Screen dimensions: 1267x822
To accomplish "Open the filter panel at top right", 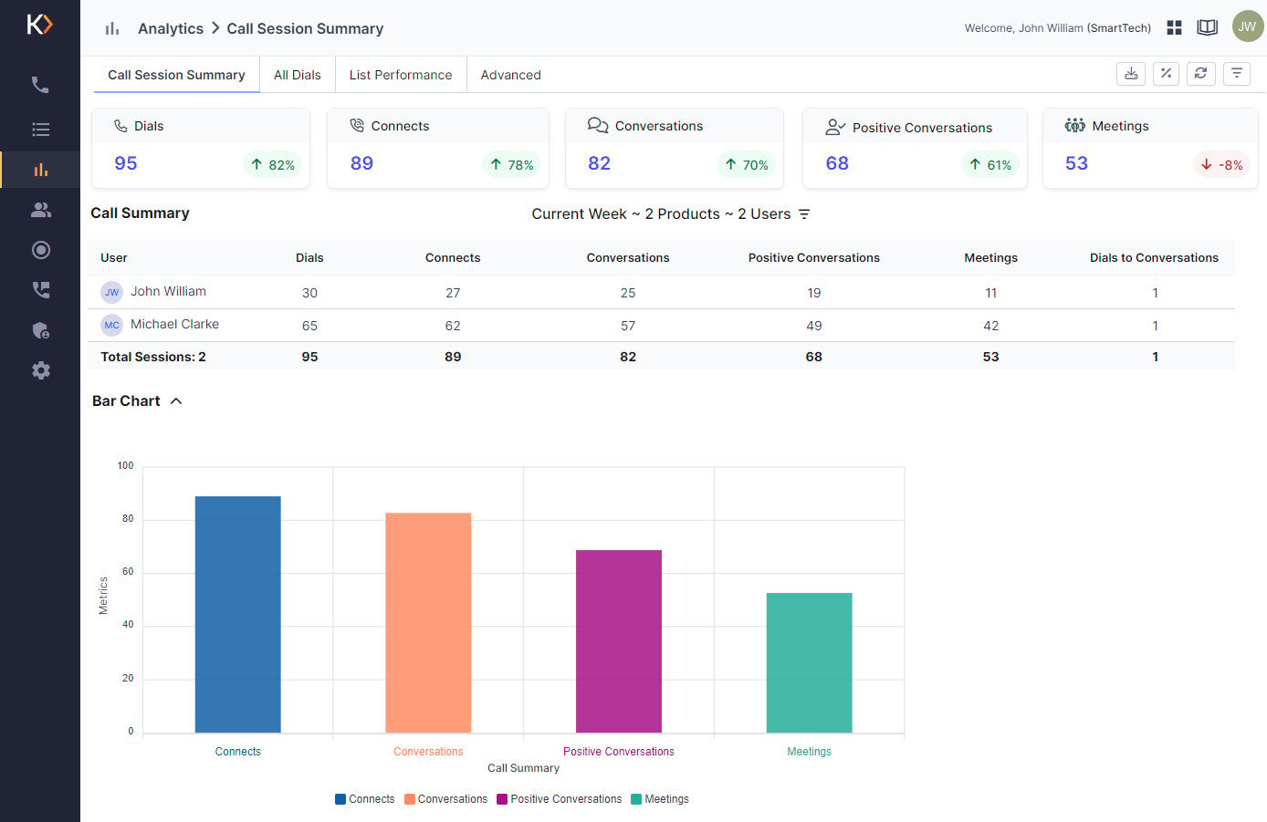I will (1237, 73).
